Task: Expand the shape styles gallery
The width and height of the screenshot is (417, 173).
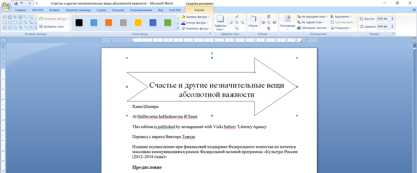Action: pos(178,28)
